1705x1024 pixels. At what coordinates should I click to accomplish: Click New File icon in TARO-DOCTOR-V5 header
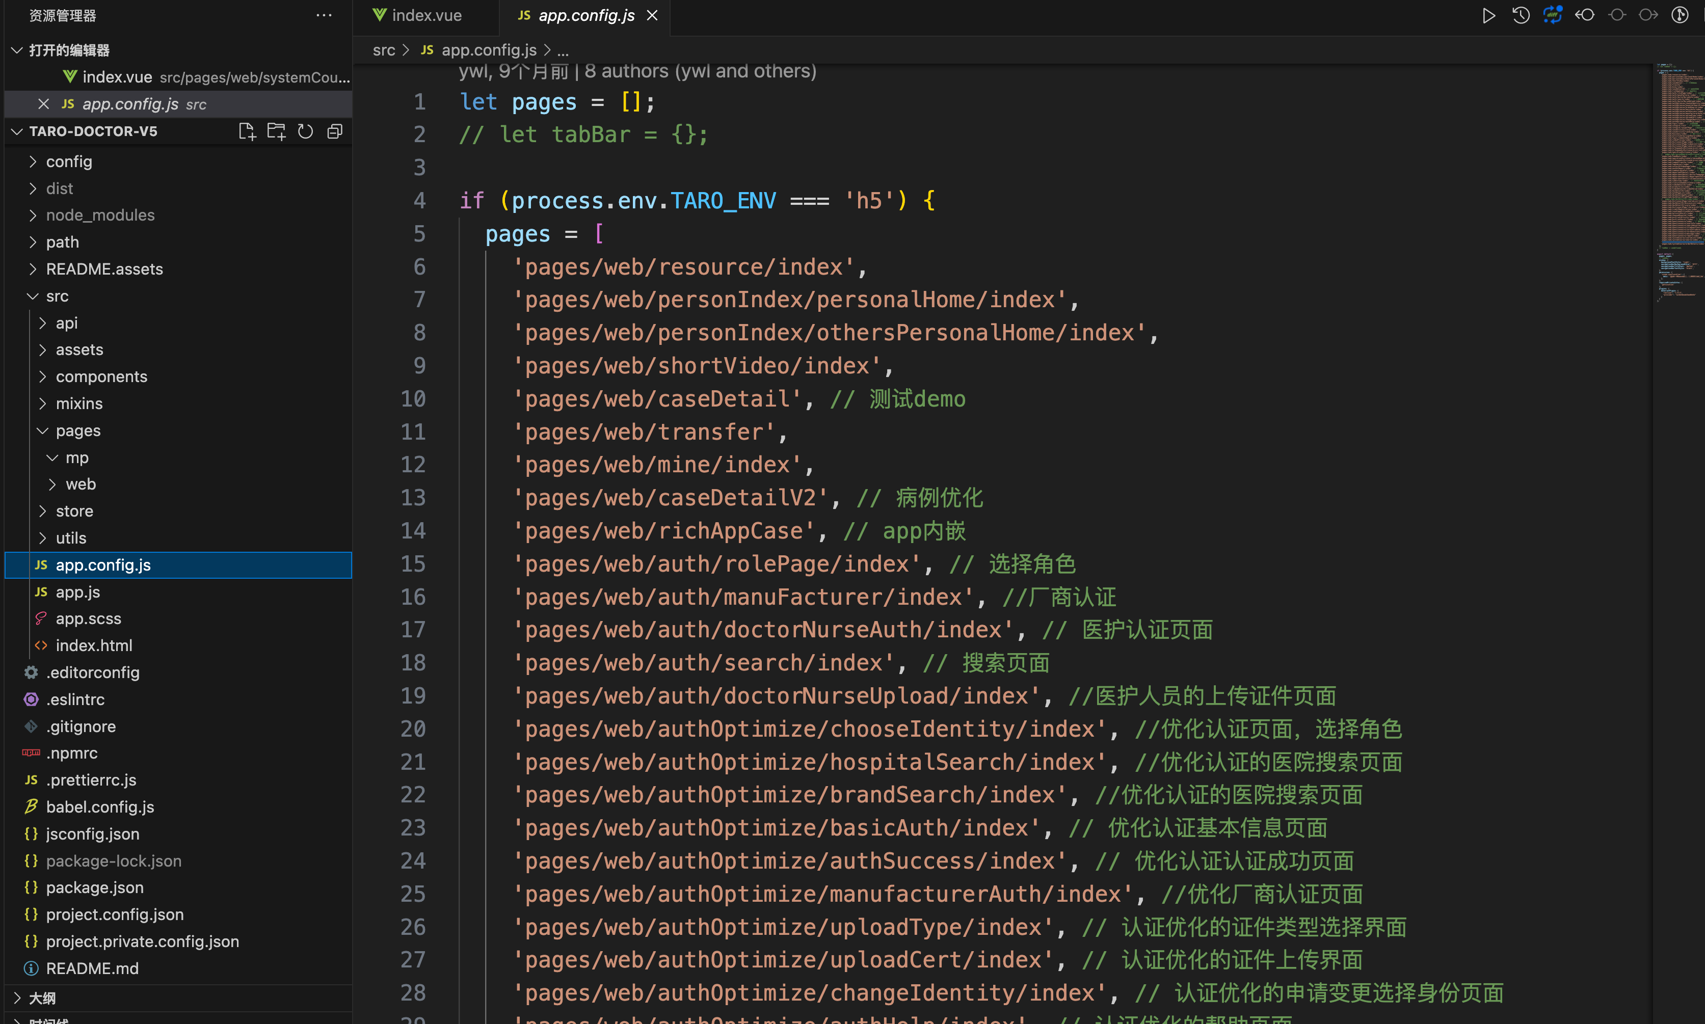pyautogui.click(x=246, y=131)
